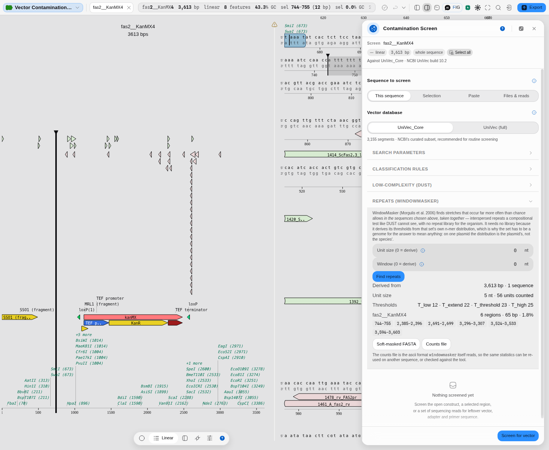549x450 pixels.
Task: Pop out the Contamination Screen panel
Action: [521, 29]
